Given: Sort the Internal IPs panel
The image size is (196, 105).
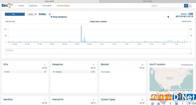Looking at the screenshot, I should point(93,103).
